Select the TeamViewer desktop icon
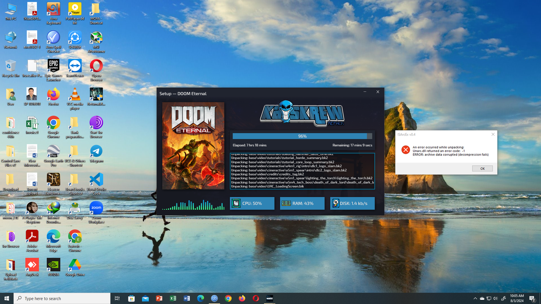 (75, 68)
